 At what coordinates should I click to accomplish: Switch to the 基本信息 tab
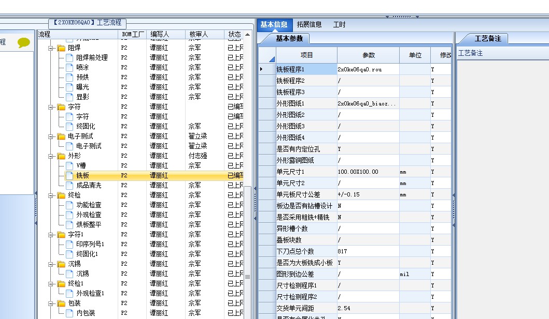tap(274, 24)
